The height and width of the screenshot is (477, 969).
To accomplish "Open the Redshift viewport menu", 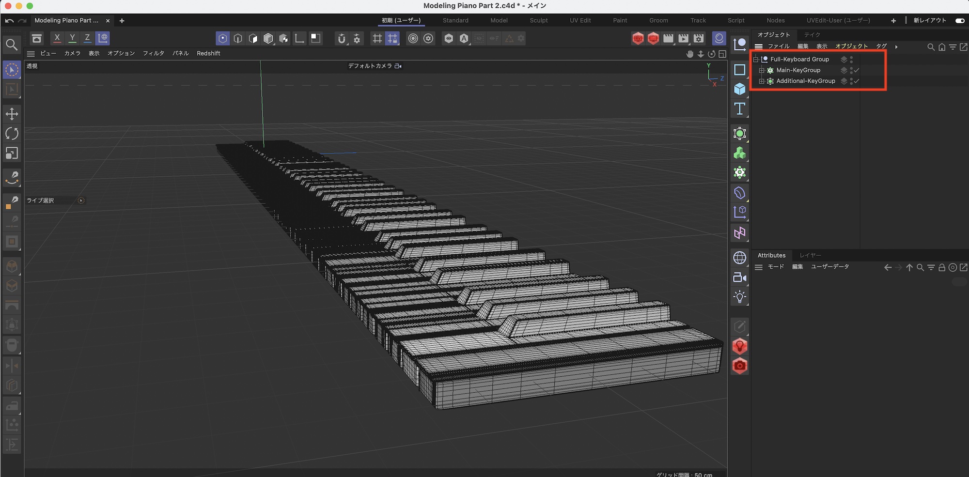I will pyautogui.click(x=208, y=53).
